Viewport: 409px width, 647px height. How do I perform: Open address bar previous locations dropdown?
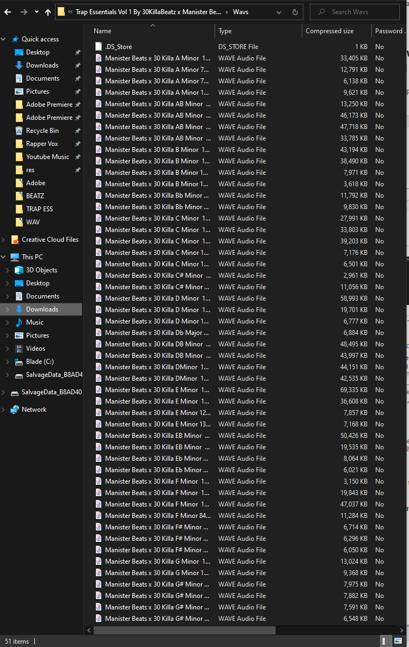[278, 11]
